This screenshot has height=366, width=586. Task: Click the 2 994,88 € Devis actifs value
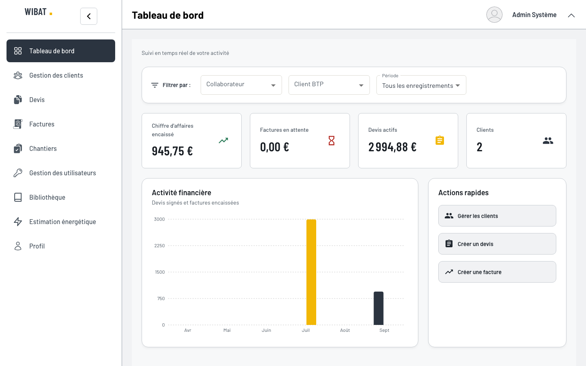pos(392,147)
